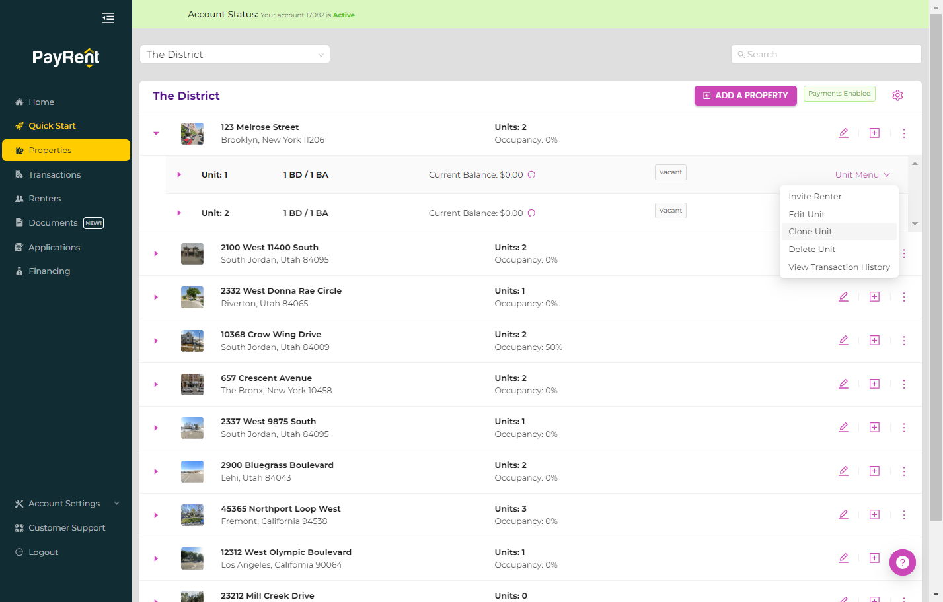
Task: Open the 657 Crescent Avenue property thumbnail
Action: [x=192, y=384]
